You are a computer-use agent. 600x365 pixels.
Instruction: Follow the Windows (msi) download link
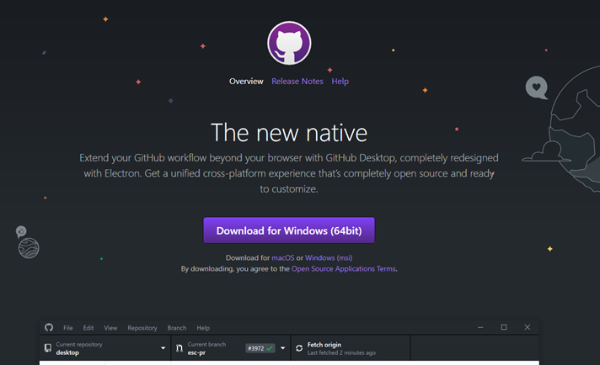point(329,257)
